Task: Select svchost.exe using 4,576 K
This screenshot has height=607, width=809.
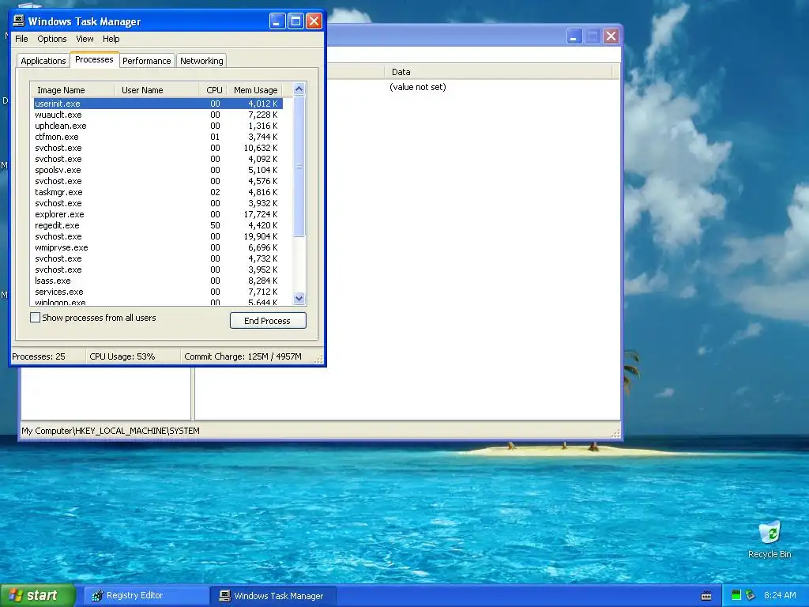Action: click(158, 181)
